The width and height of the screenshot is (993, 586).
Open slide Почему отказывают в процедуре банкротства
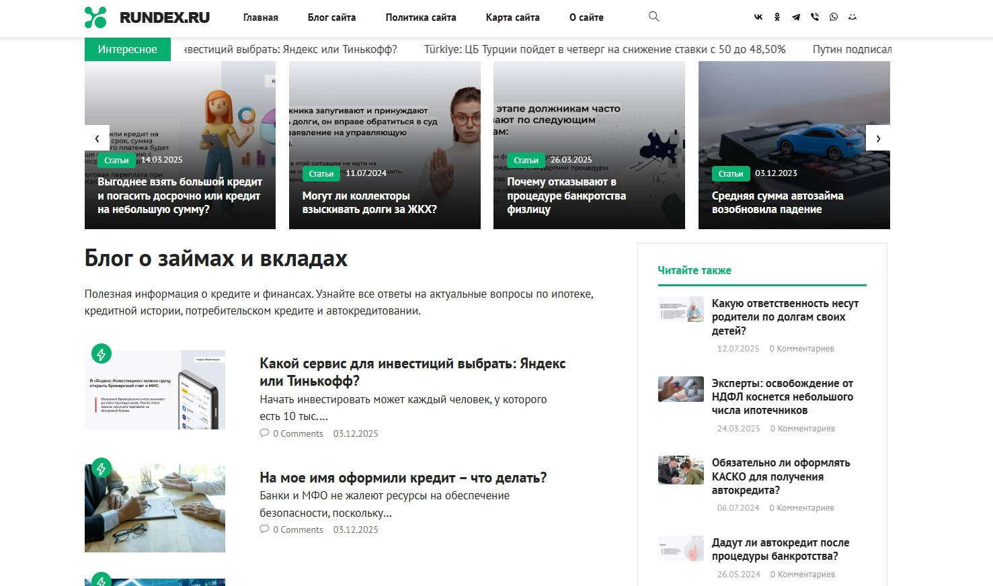tap(567, 196)
